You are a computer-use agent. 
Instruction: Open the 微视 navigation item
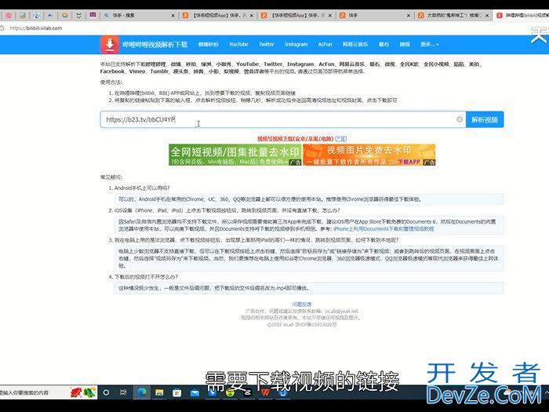[x=405, y=45]
